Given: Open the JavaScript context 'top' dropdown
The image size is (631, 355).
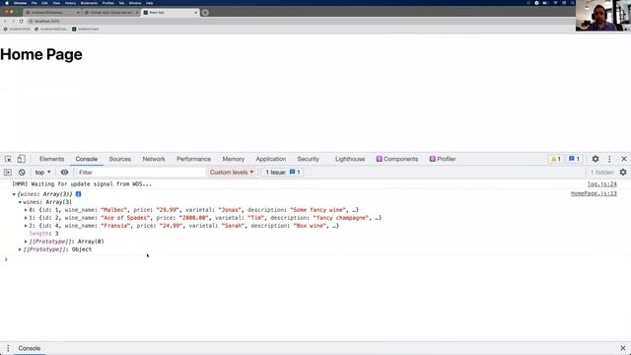Looking at the screenshot, I should pos(42,173).
